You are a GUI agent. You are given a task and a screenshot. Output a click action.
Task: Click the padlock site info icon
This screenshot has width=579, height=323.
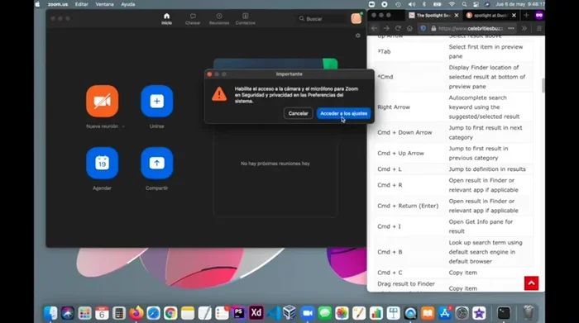[x=433, y=28]
